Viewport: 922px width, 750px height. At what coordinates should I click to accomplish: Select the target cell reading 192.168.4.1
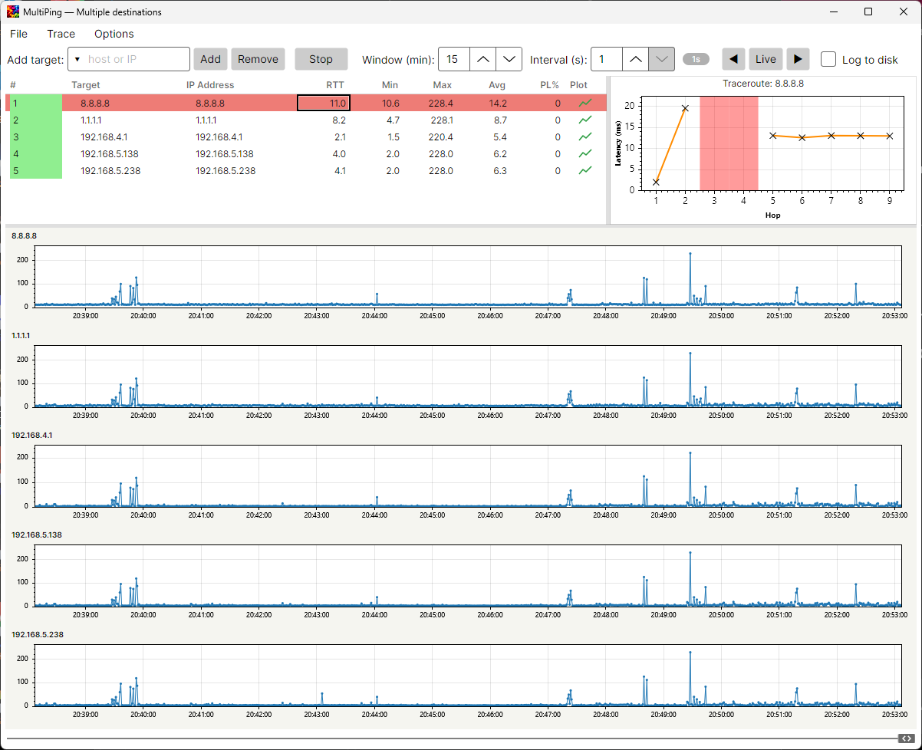[104, 137]
